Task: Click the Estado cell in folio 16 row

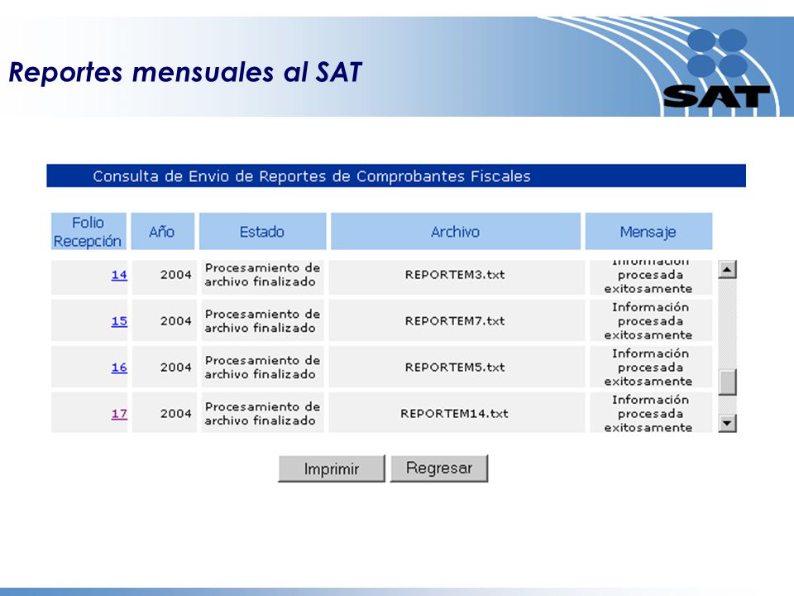Action: [262, 367]
